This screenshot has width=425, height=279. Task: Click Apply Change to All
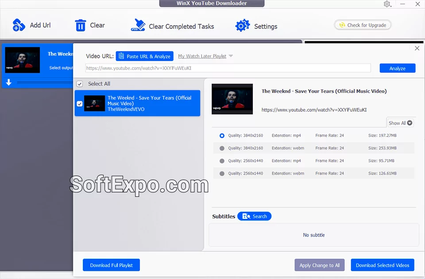coord(320,265)
